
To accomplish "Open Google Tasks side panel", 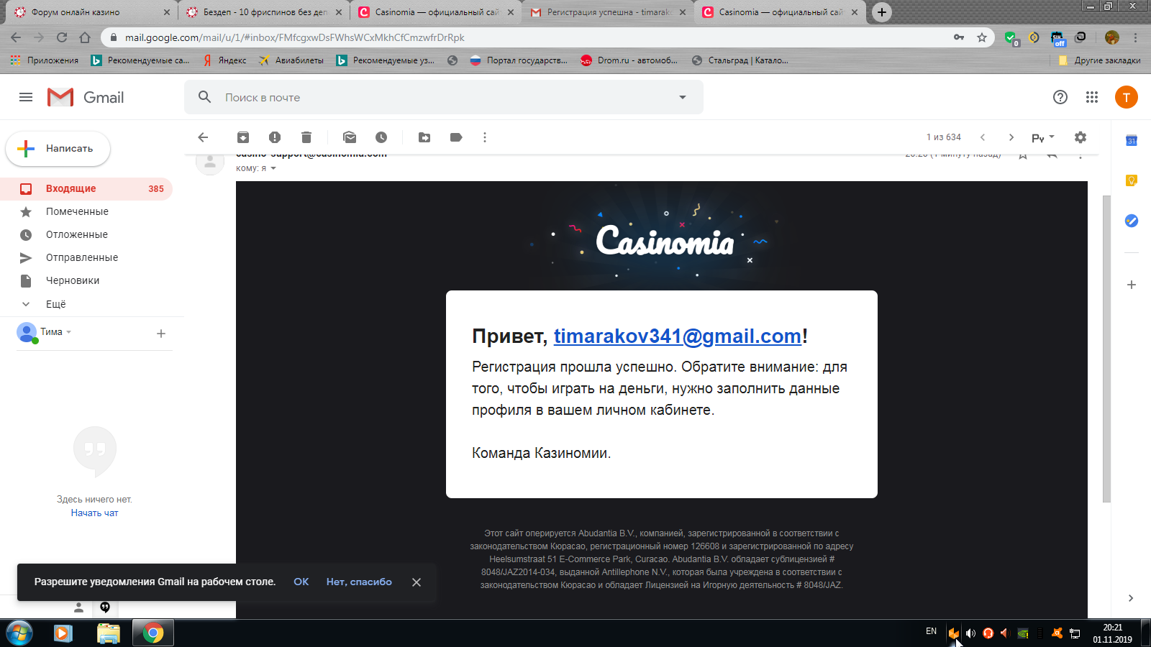I will (x=1132, y=221).
